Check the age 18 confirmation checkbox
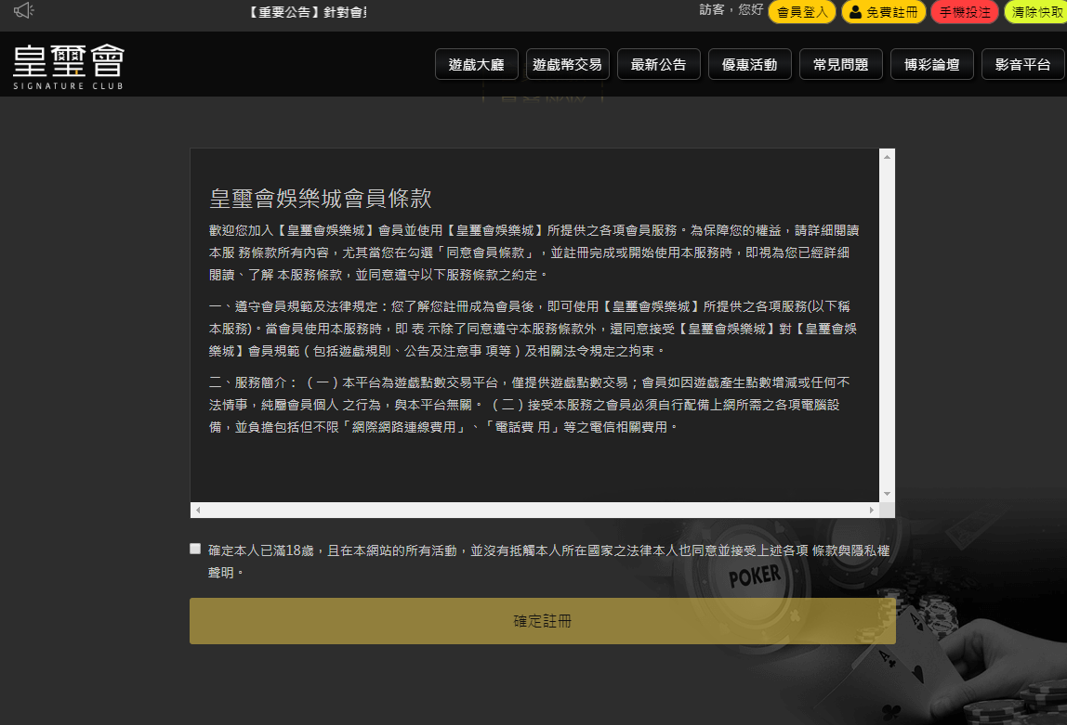The width and height of the screenshot is (1067, 725). (195, 549)
